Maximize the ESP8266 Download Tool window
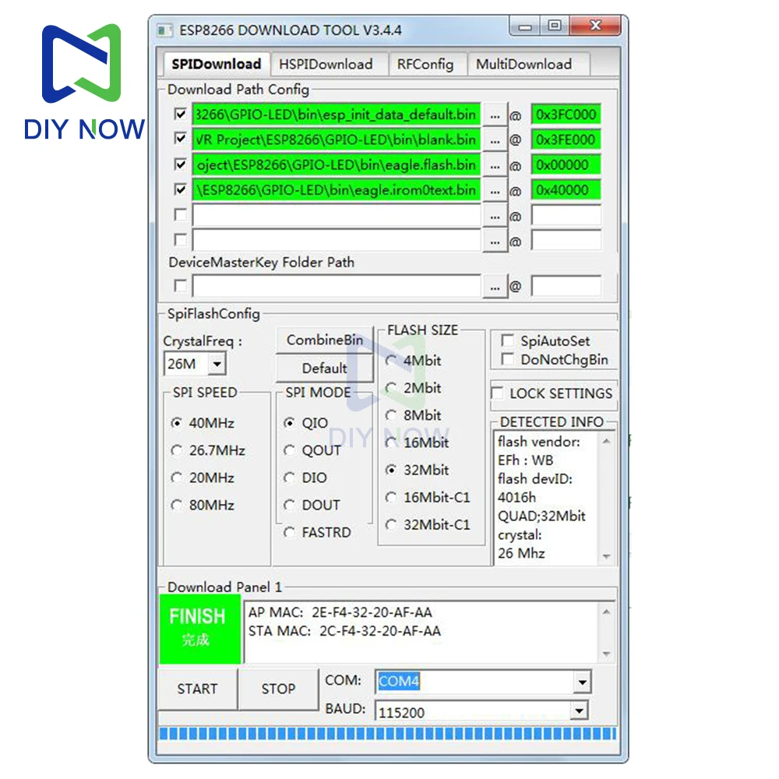This screenshot has width=779, height=779. [555, 26]
